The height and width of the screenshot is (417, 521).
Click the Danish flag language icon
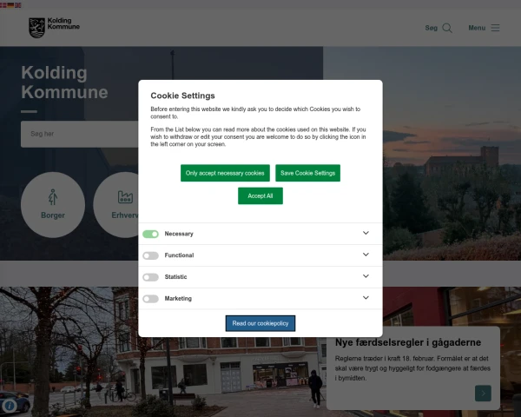pyautogui.click(x=3, y=4)
